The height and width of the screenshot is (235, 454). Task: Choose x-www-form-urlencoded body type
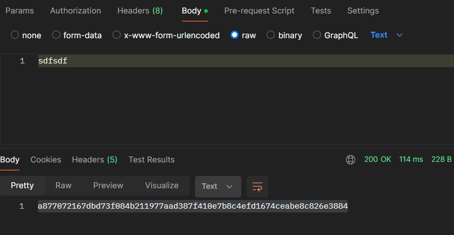(x=117, y=35)
